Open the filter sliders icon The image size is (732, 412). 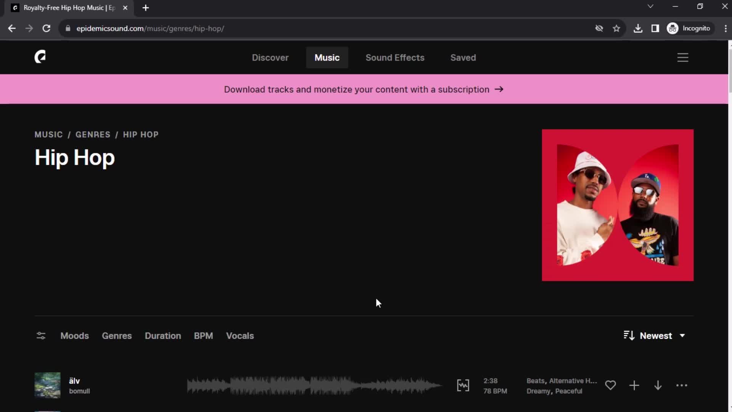point(41,336)
